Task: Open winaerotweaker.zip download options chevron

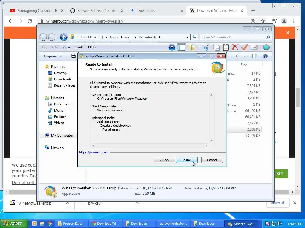Action: 68,203
